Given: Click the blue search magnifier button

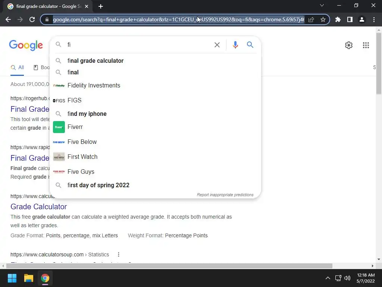Looking at the screenshot, I should pyautogui.click(x=250, y=45).
